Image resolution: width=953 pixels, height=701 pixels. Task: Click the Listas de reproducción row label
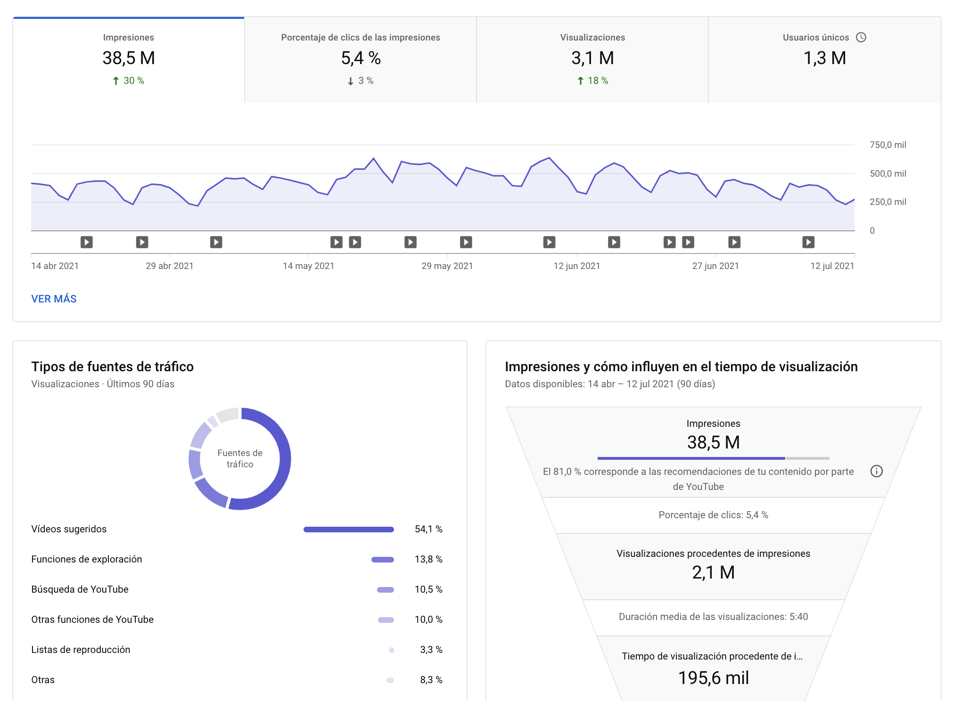tap(81, 650)
